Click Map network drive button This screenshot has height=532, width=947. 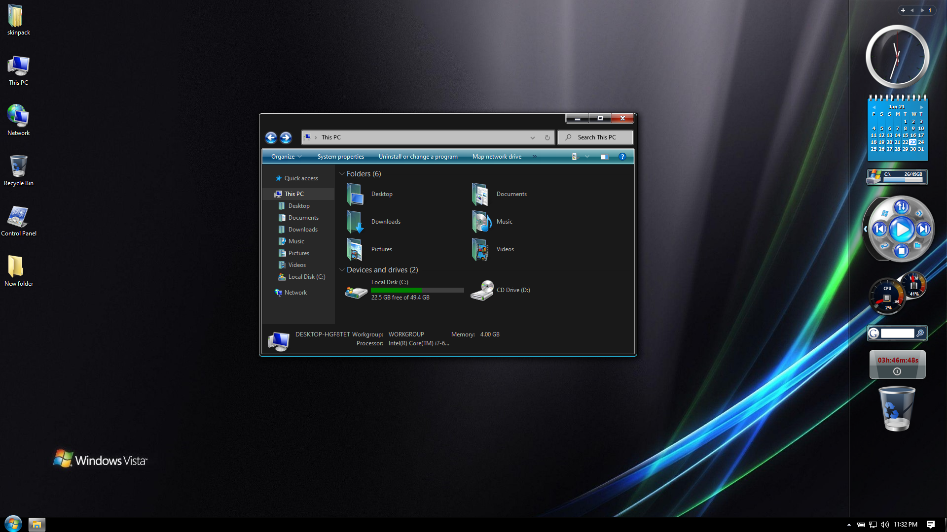point(496,157)
